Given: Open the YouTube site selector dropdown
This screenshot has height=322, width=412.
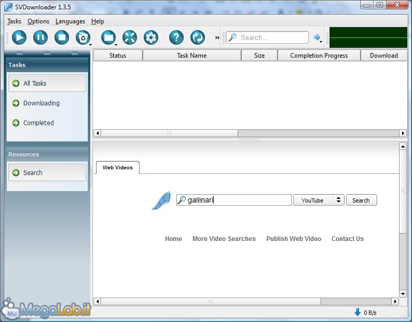Looking at the screenshot, I should click(x=319, y=200).
